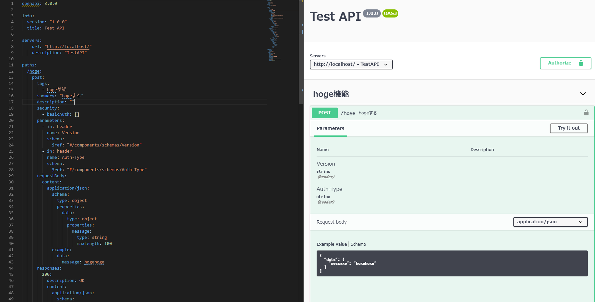Image resolution: width=595 pixels, height=302 pixels.
Task: Click the example JSON code block
Action: 452,263
